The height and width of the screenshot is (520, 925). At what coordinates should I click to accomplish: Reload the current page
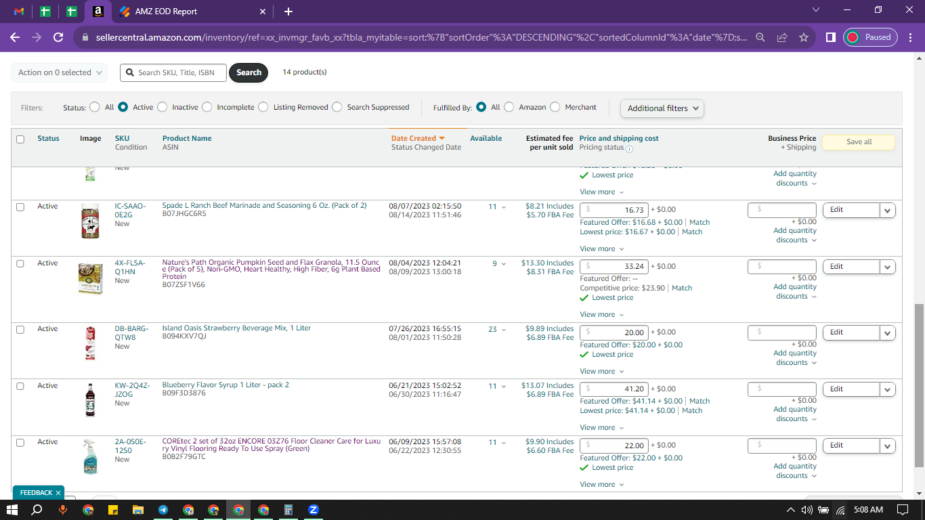click(58, 37)
